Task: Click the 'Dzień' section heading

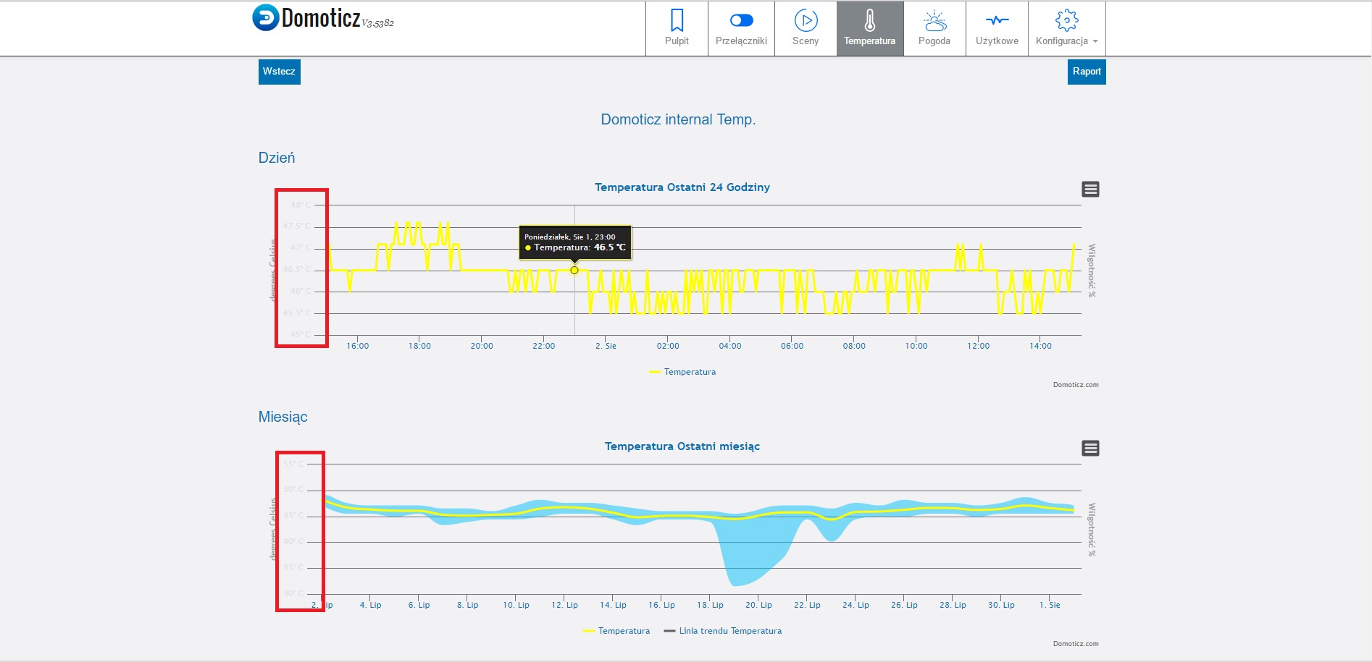Action: pos(277,158)
